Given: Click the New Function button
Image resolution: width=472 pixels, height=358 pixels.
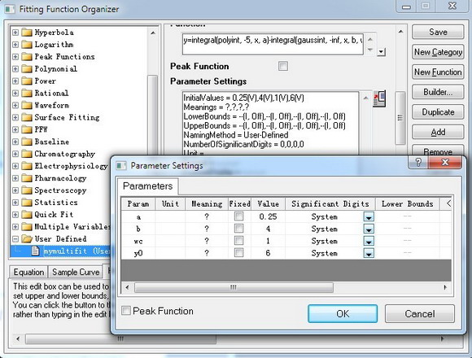Looking at the screenshot, I should 438,72.
